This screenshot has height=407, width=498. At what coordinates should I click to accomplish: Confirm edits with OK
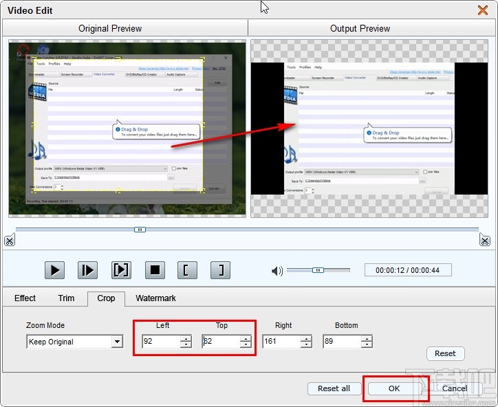coord(394,388)
